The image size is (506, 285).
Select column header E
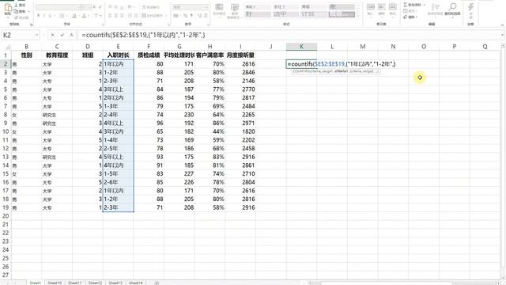click(x=118, y=47)
